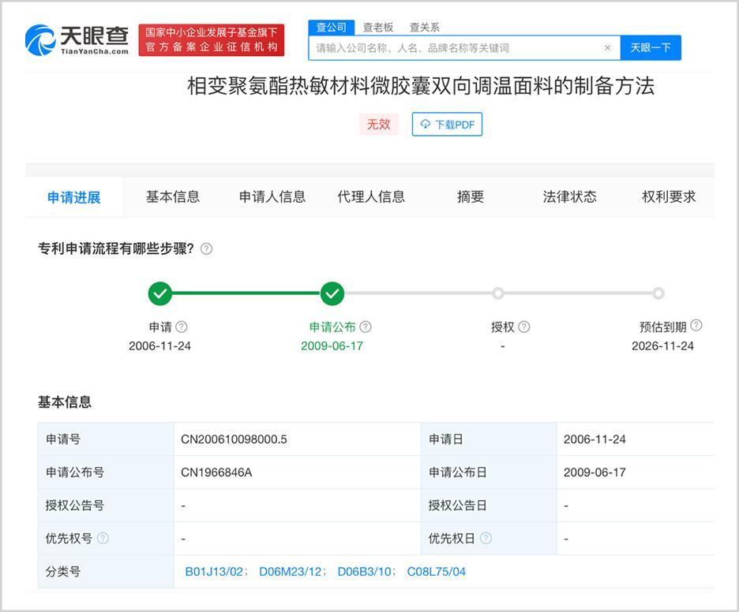Go to the 权利要求 tab
739x612 pixels.
pos(669,197)
